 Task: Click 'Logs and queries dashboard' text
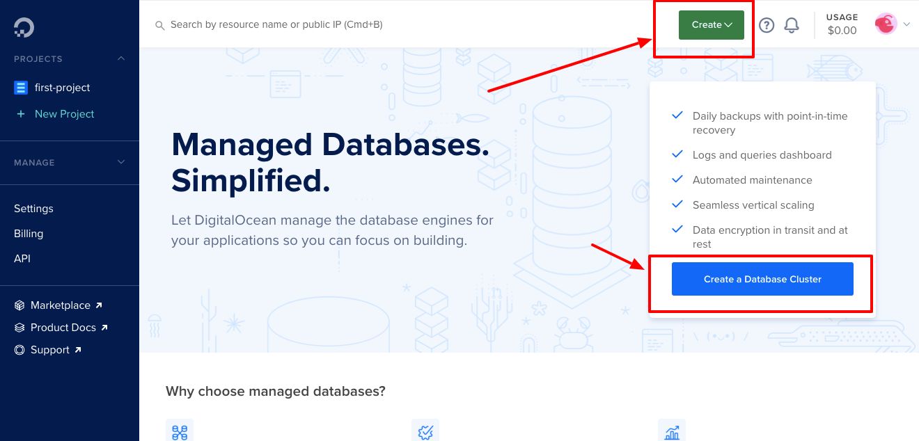[x=762, y=155]
